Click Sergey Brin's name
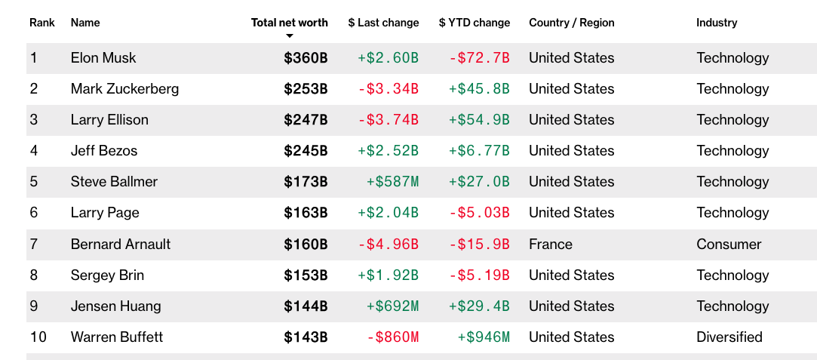817x360 pixels. (107, 275)
